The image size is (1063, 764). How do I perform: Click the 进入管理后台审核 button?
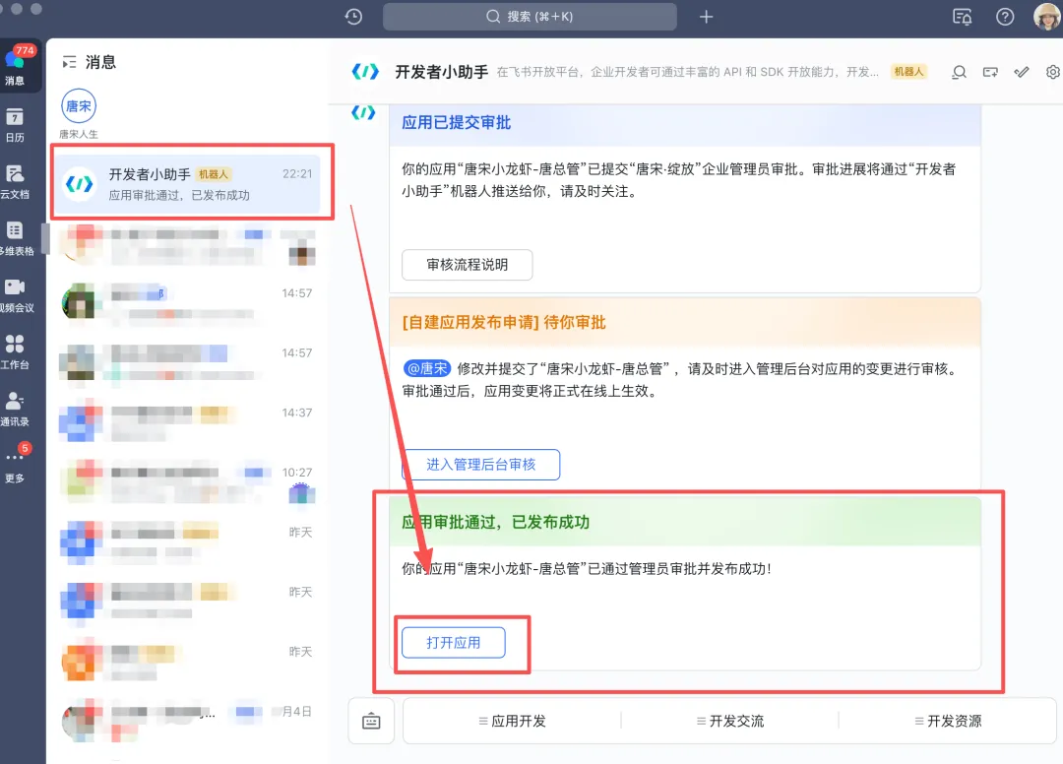(480, 465)
